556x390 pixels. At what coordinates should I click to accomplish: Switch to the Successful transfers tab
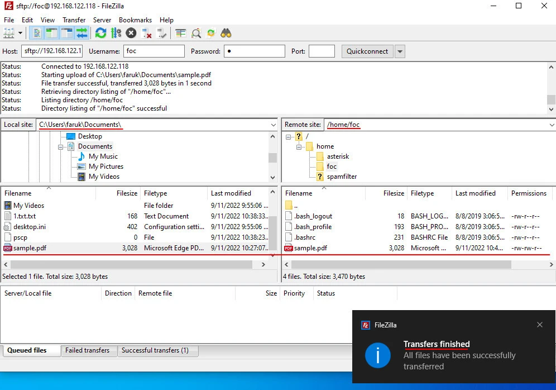tap(155, 350)
